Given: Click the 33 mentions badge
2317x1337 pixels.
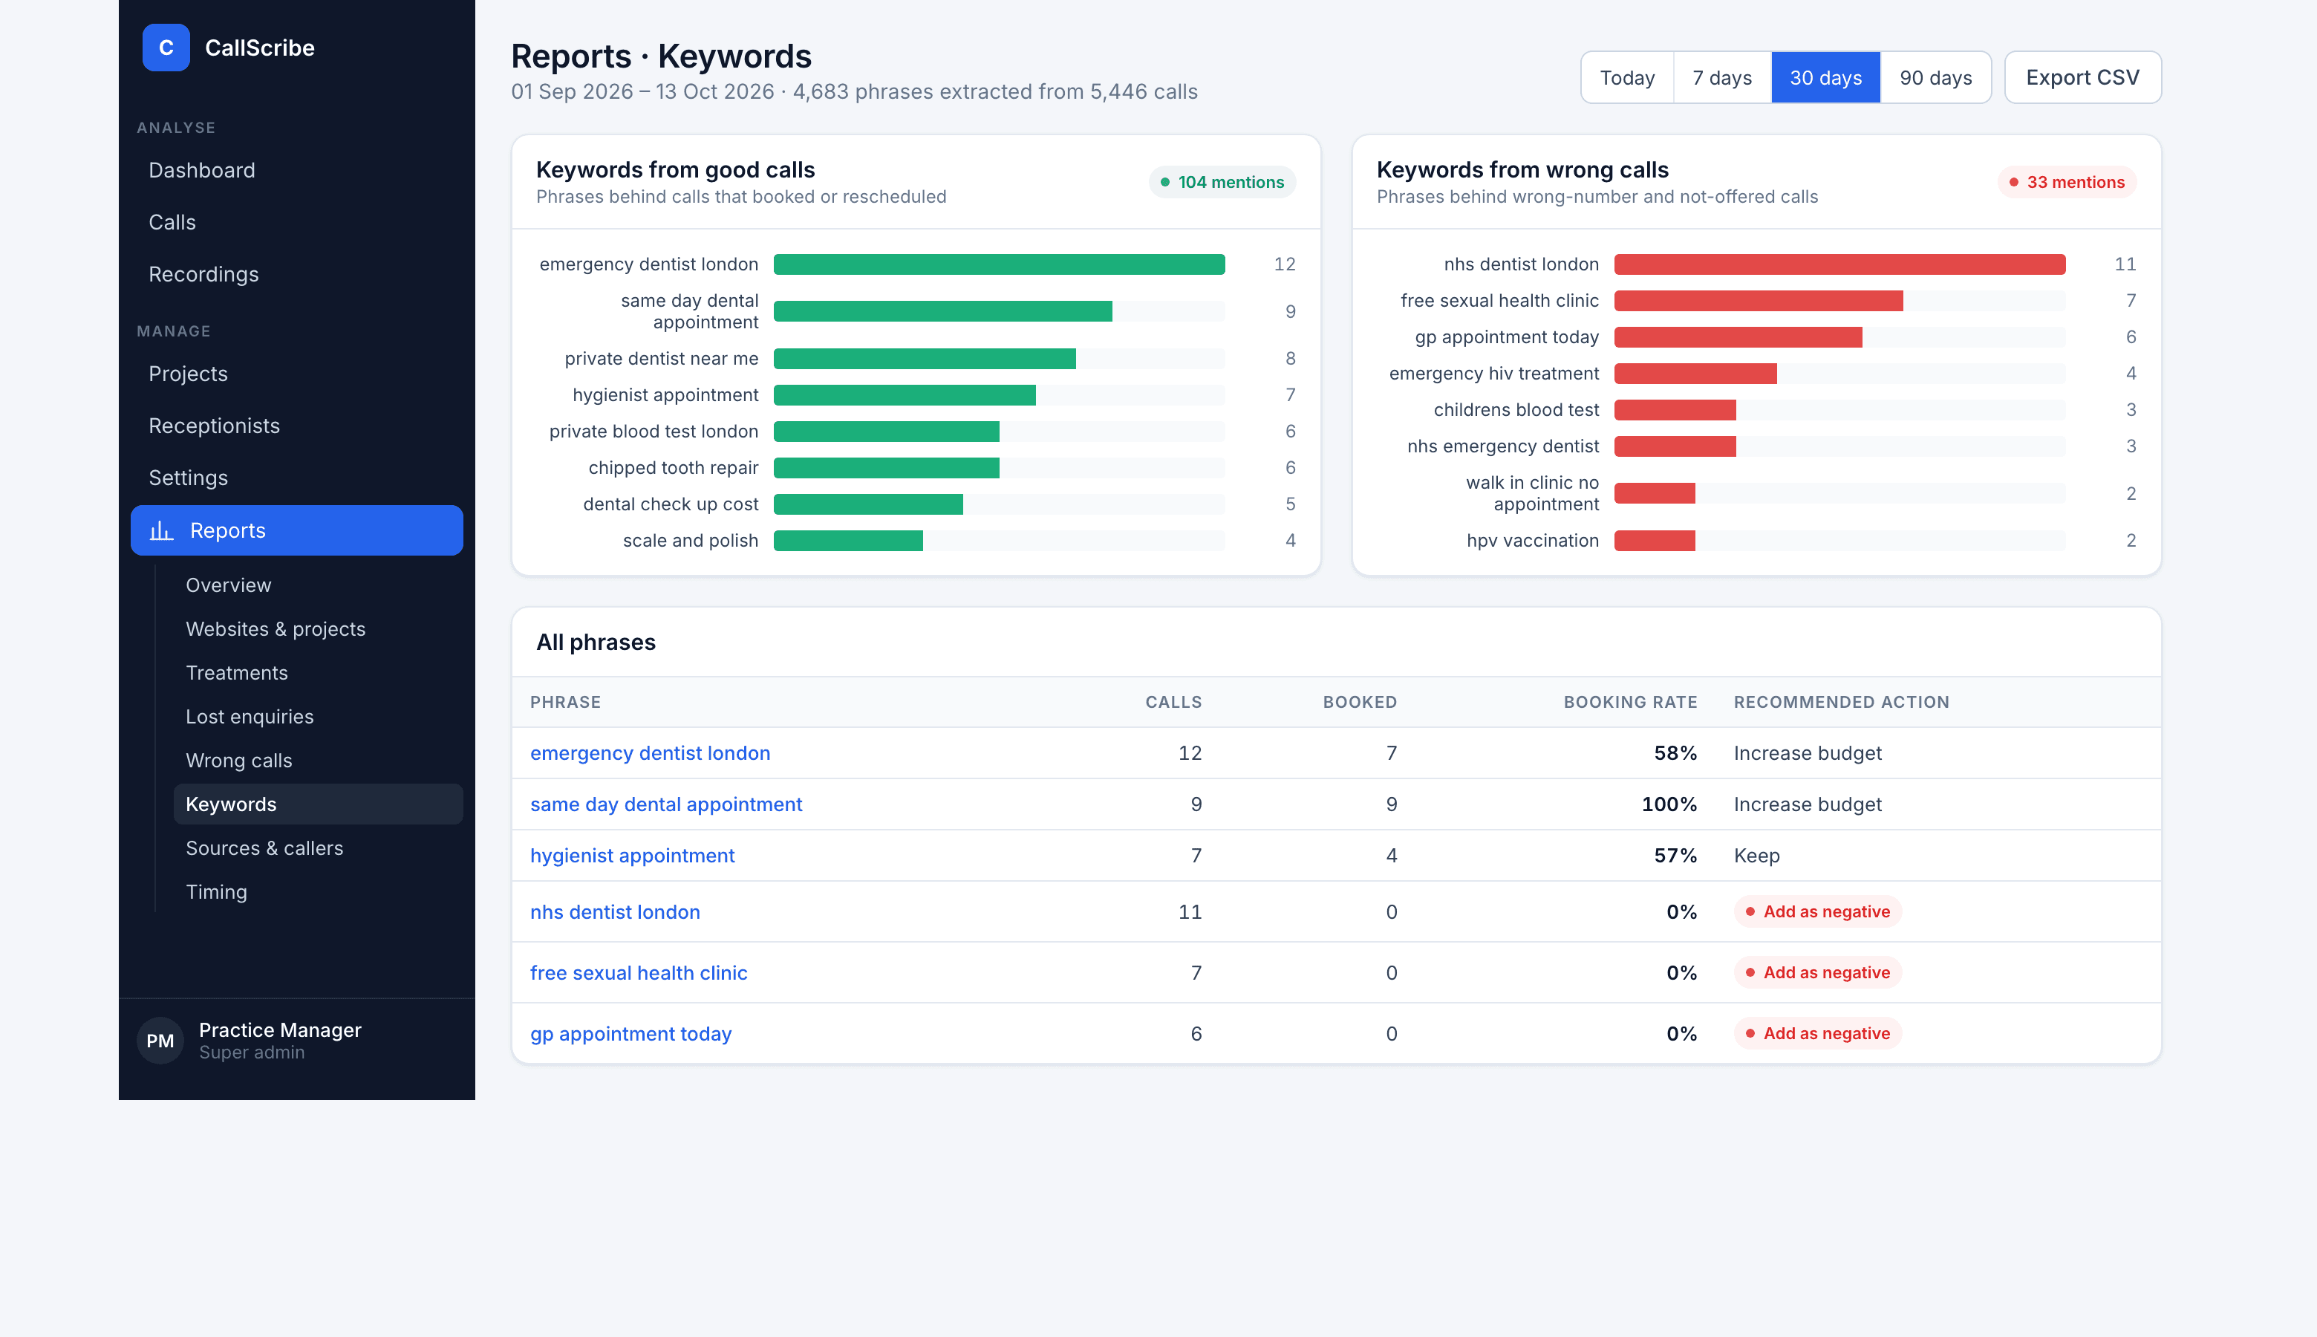Looking at the screenshot, I should point(2067,183).
